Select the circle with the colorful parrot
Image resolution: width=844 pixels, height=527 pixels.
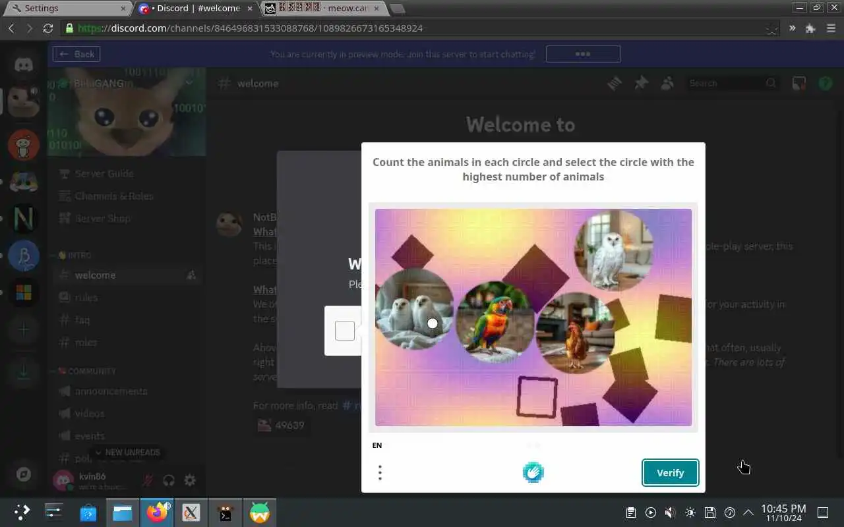[496, 322]
